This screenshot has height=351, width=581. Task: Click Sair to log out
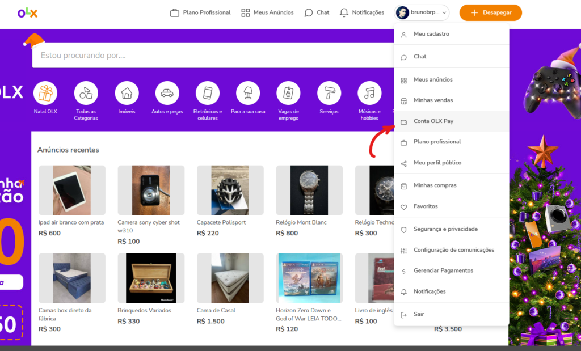(x=420, y=314)
